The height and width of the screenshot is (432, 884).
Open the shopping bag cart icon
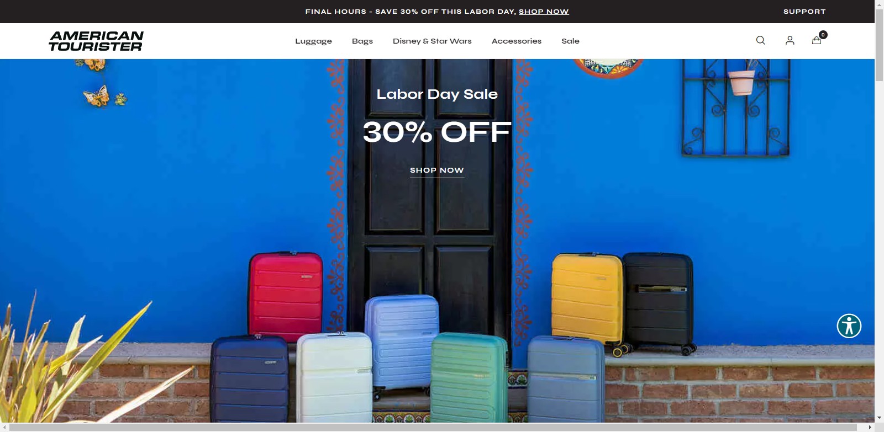click(x=816, y=40)
